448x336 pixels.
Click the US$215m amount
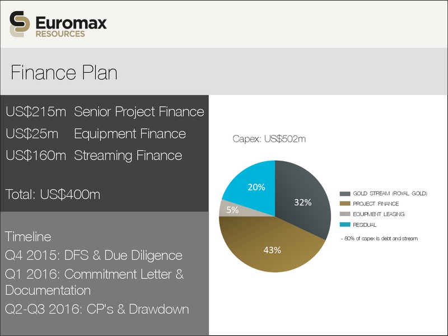click(36, 111)
